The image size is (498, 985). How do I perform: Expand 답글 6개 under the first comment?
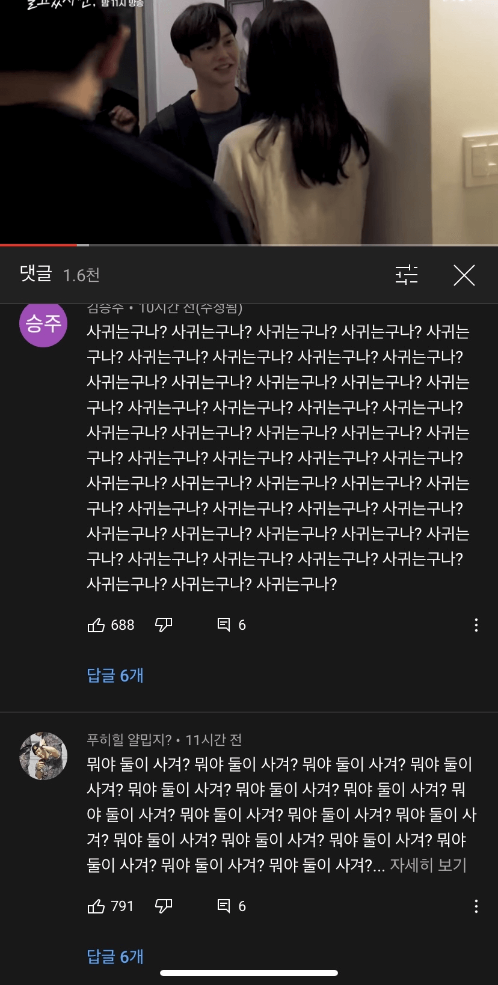(115, 675)
